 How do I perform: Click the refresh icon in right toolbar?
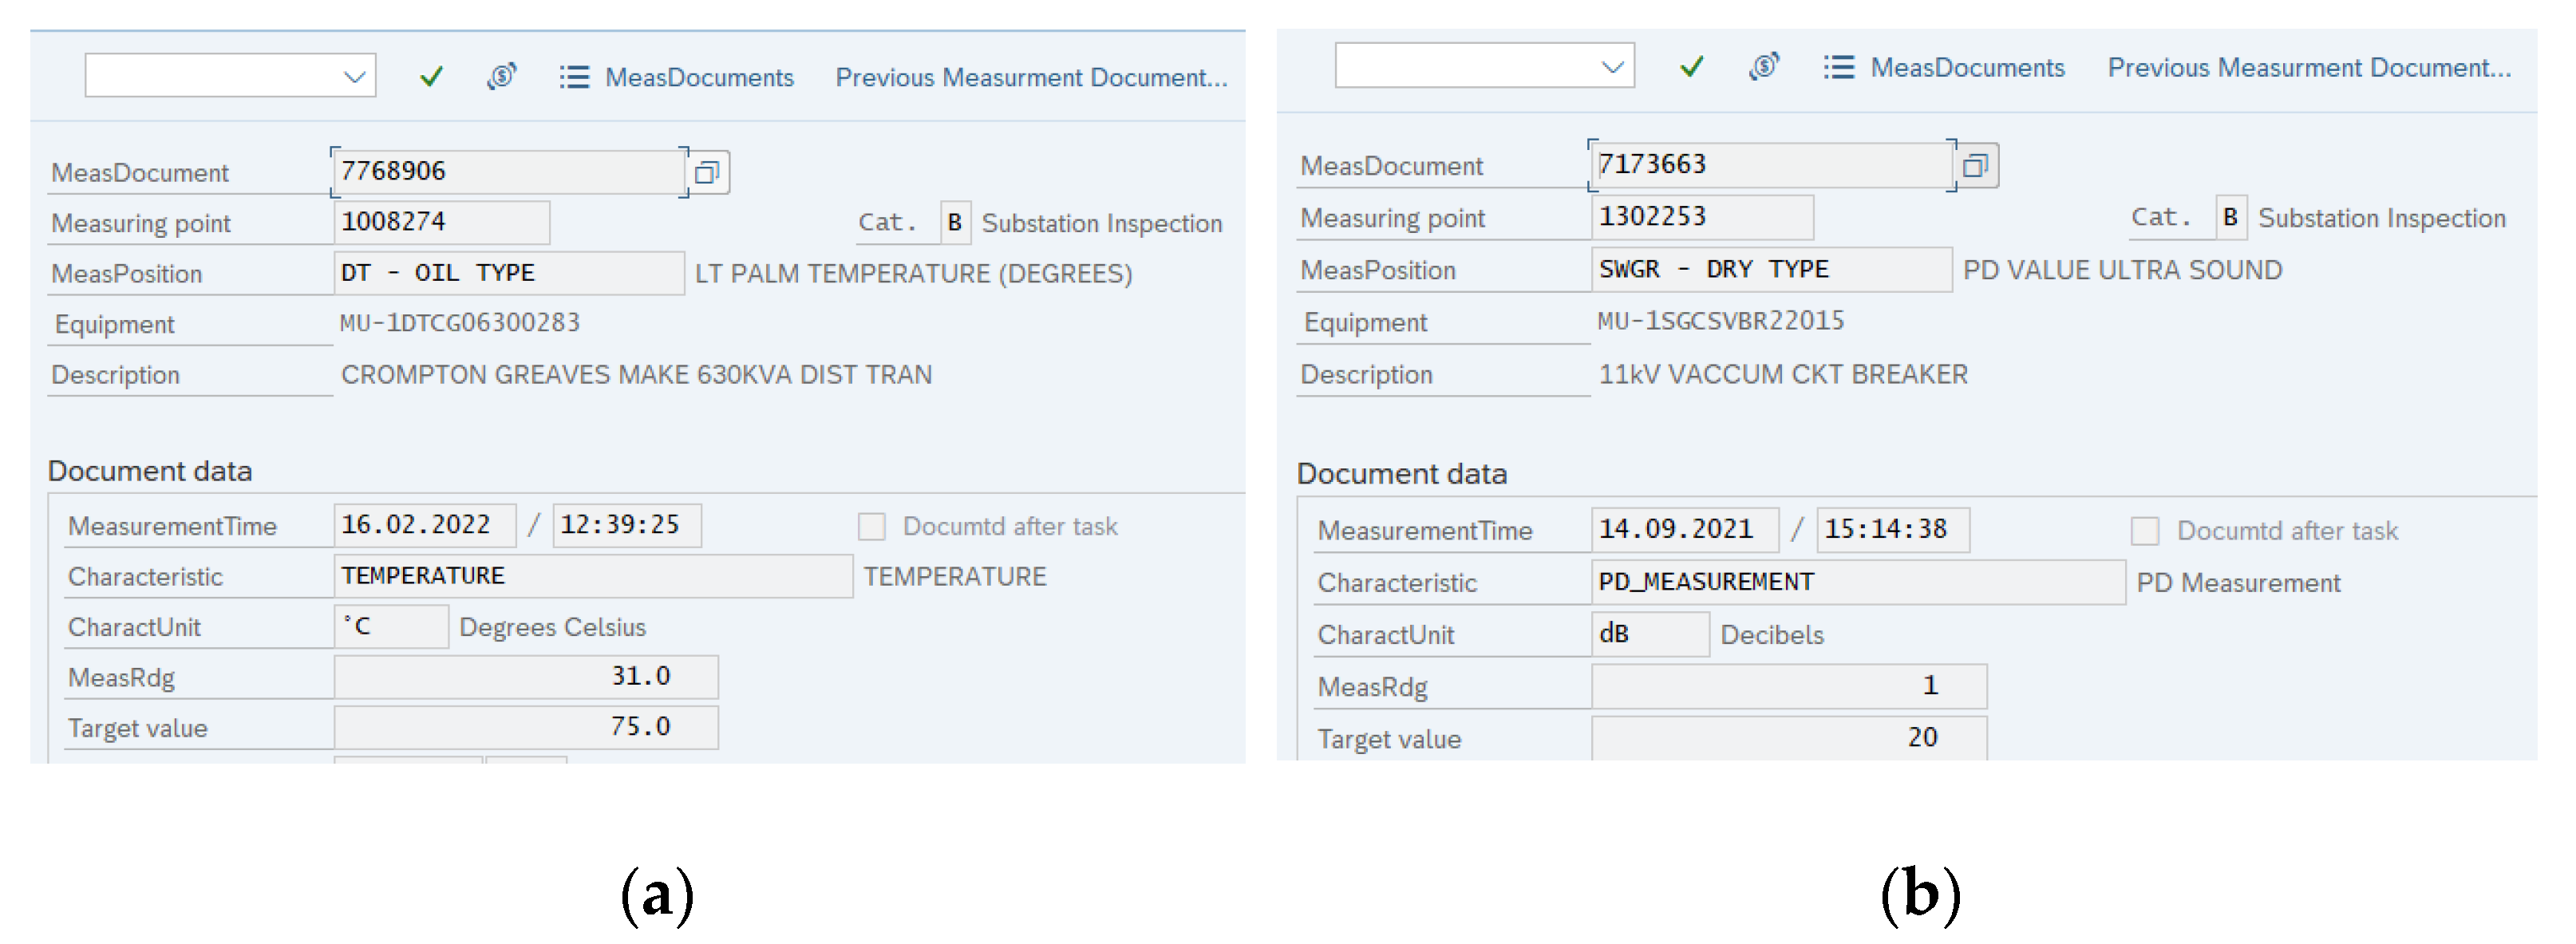coord(1764,67)
